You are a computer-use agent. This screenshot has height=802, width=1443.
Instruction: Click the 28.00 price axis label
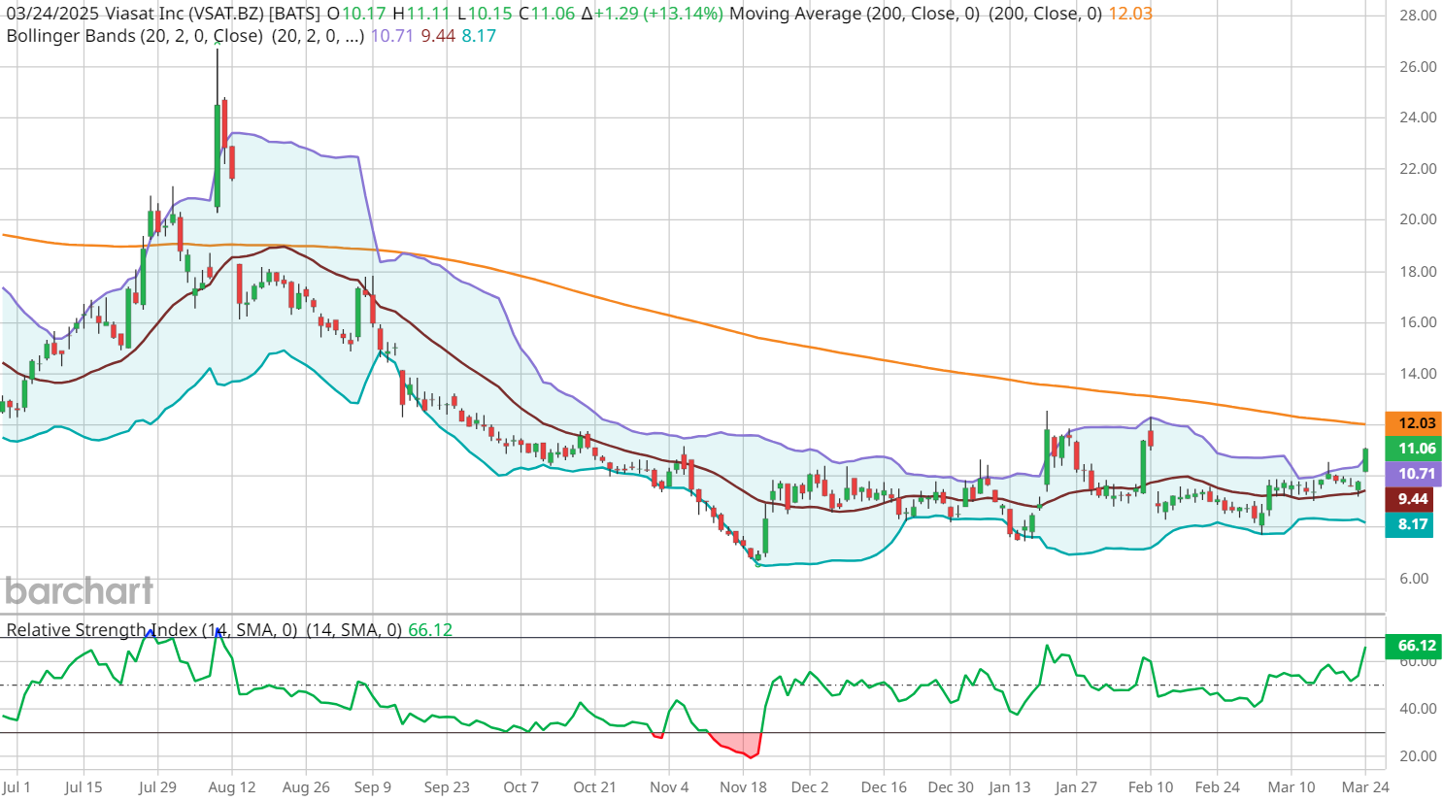(1419, 16)
